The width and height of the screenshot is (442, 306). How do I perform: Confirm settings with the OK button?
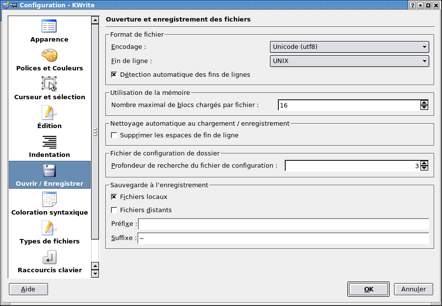(x=368, y=289)
